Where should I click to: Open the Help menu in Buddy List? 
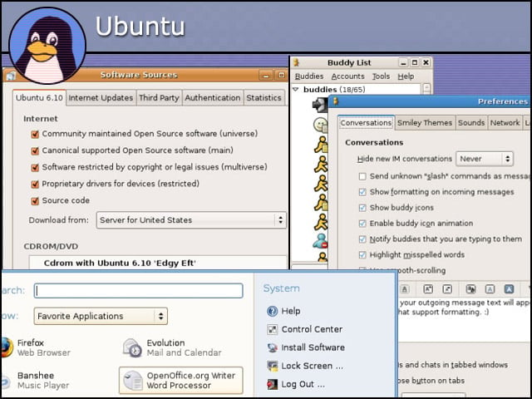click(406, 76)
